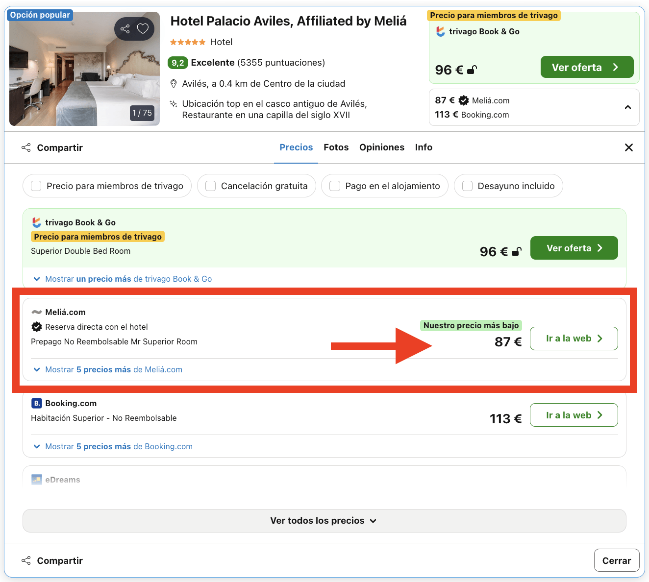Screen dimensions: 649x582
Task: Click the heart icon to favorite the hotel
Action: [x=143, y=29]
